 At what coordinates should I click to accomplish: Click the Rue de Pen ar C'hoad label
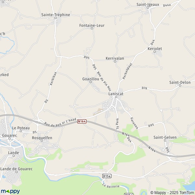[60, 123]
